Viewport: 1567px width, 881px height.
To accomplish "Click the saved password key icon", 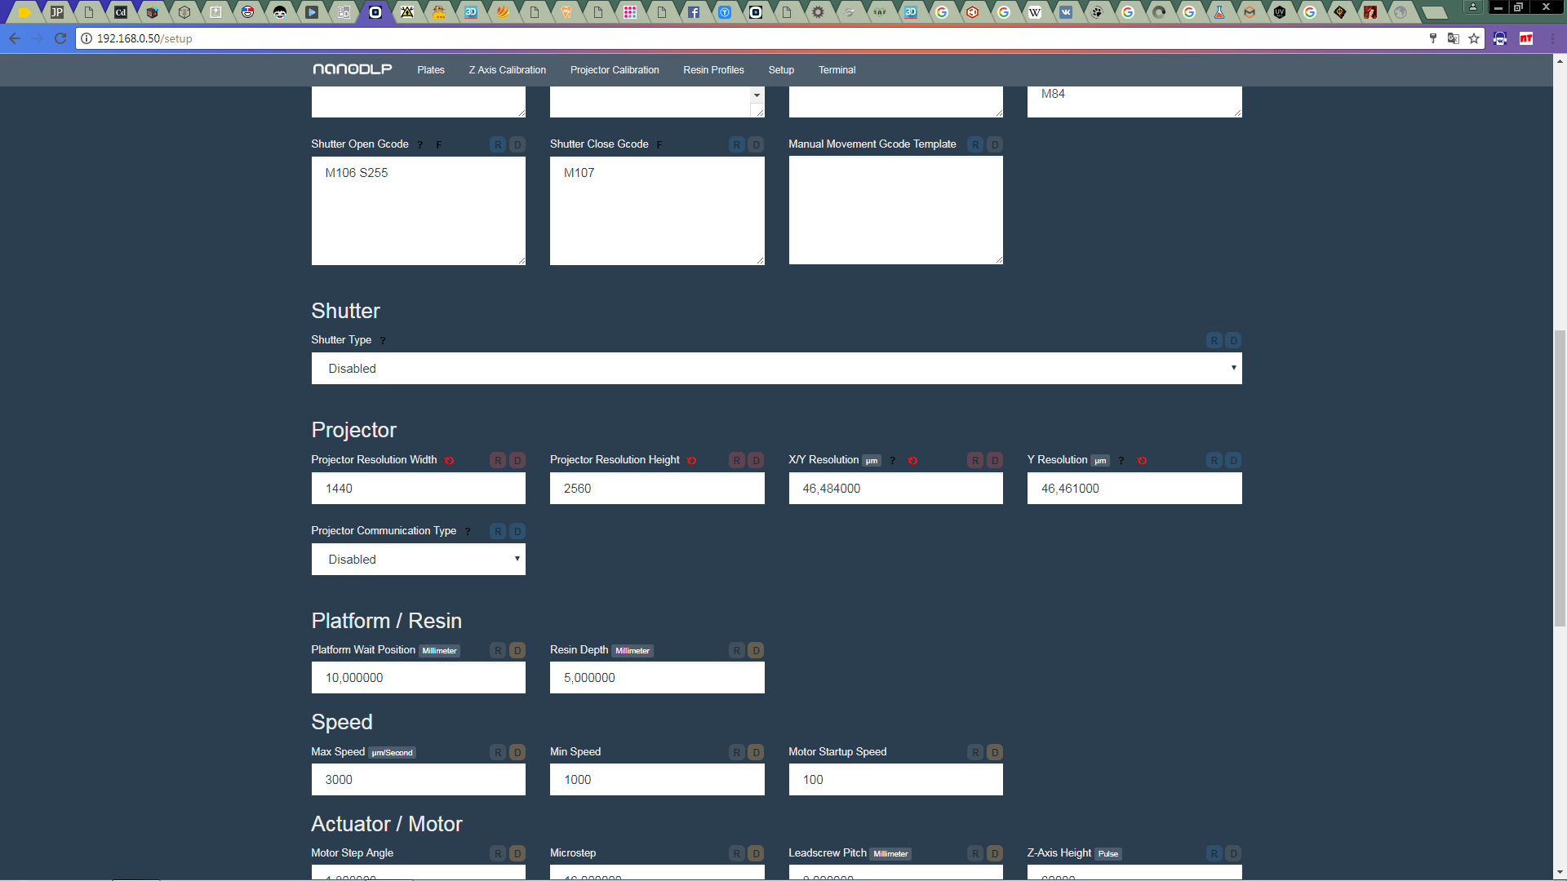I will click(x=1432, y=38).
